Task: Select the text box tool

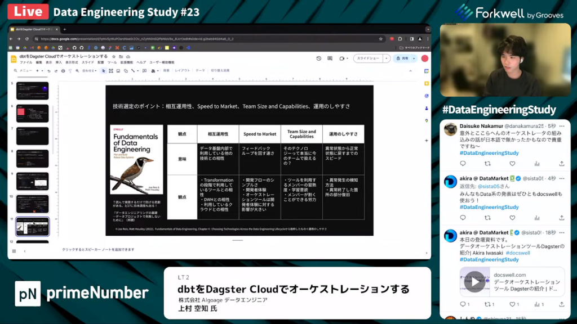Action: (111, 71)
